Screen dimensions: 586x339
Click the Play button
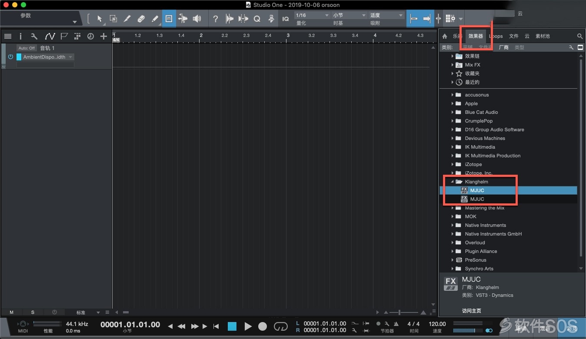[248, 326]
